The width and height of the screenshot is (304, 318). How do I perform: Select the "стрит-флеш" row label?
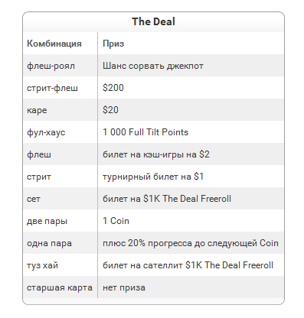click(x=52, y=88)
